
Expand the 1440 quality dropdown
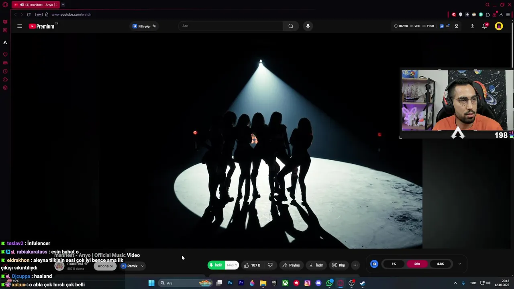[x=232, y=265]
